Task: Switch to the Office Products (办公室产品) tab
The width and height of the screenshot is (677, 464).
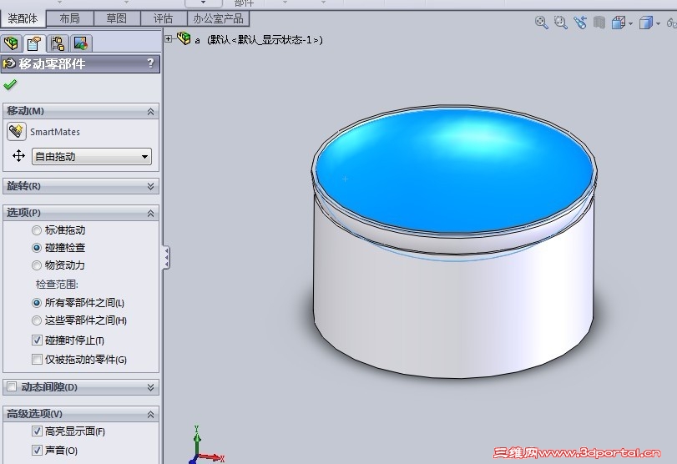Action: 218,18
